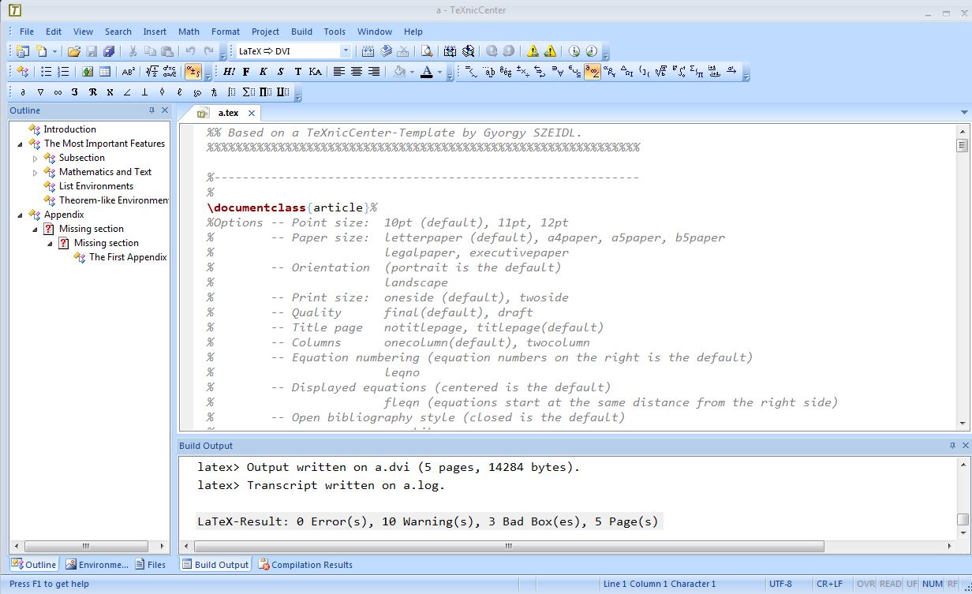
Task: Apply bold with the F icon
Action: [246, 72]
